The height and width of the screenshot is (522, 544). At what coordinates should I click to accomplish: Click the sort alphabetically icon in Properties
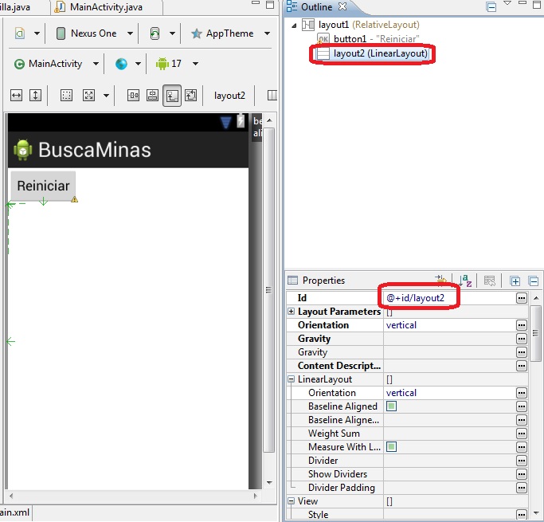pos(465,281)
